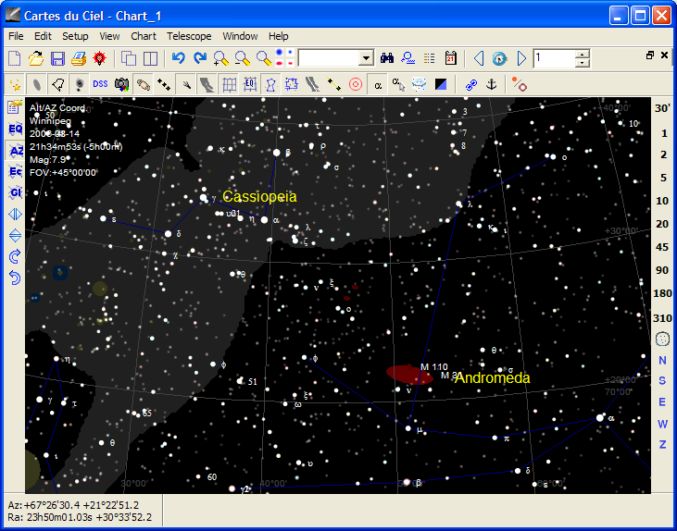677x531 pixels.
Task: Open the Telescope menu
Action: pos(189,36)
